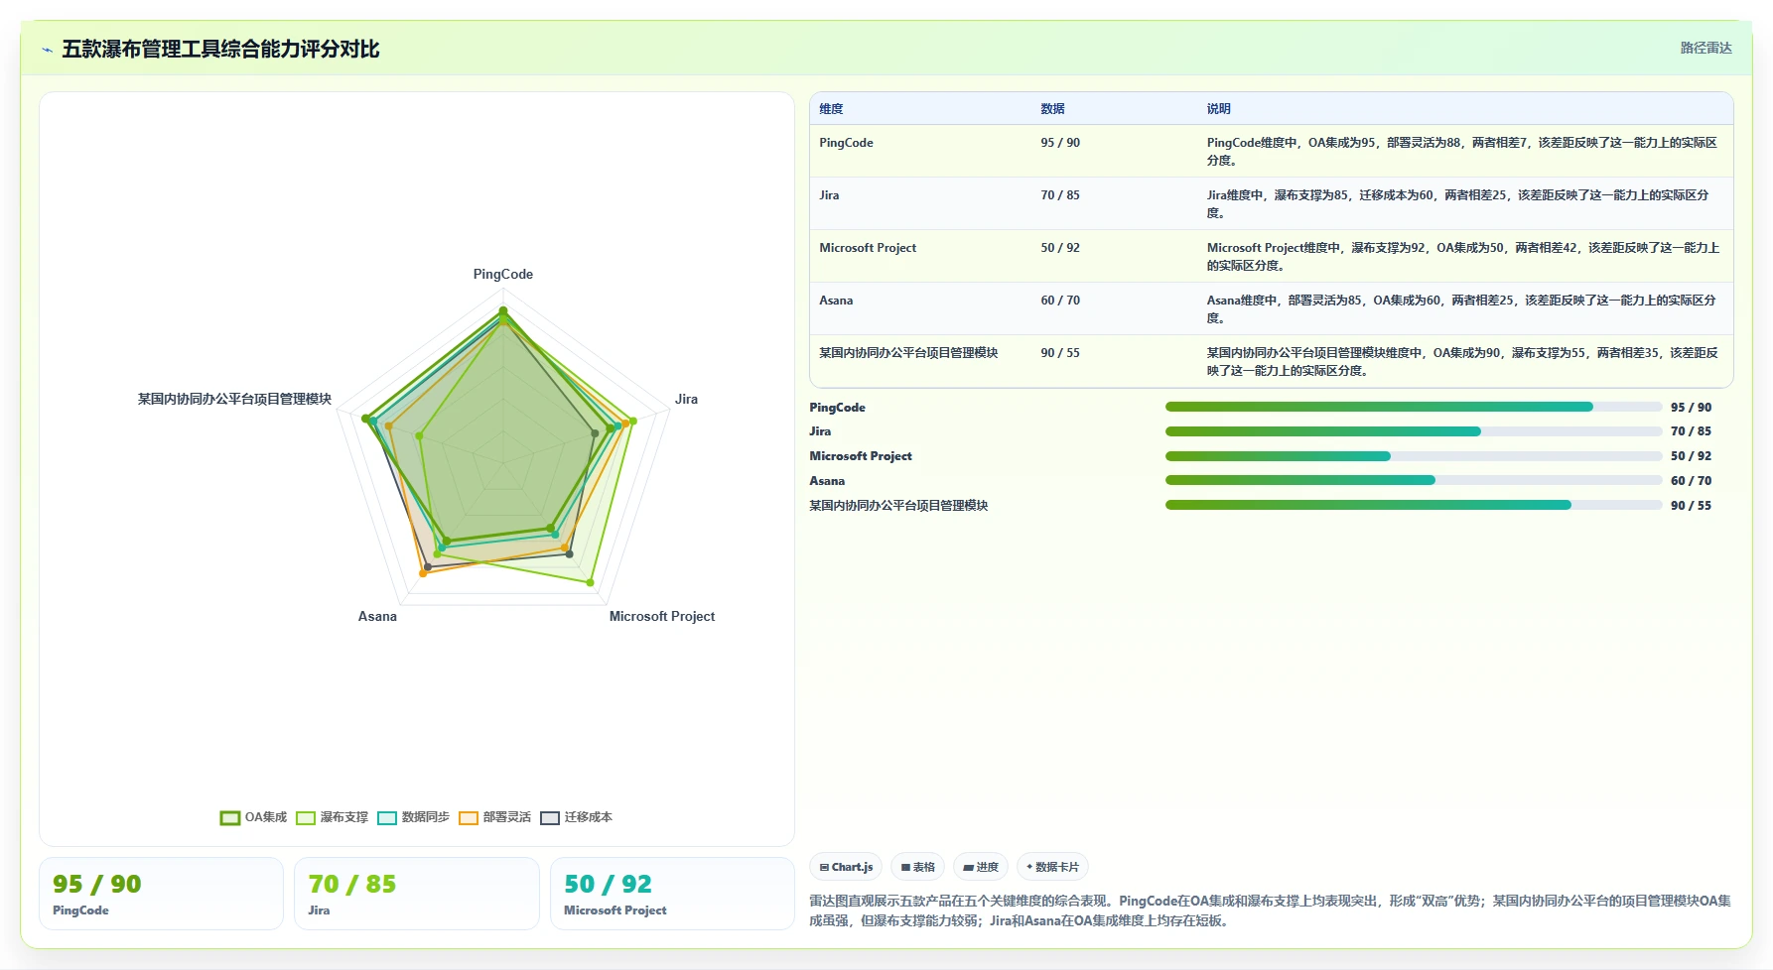Screen dimensions: 1773x970
Task: Click the 某国内协同办公平台项目管理模块维度中 description cell
Action: [x=1464, y=361]
